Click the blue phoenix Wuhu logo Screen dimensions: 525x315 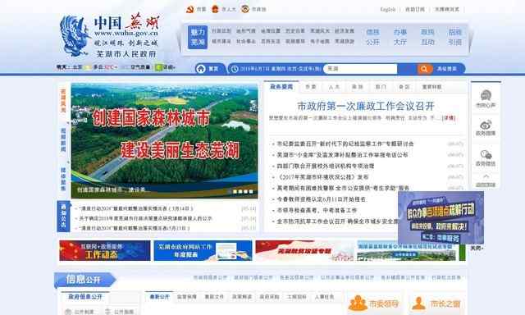[75, 35]
